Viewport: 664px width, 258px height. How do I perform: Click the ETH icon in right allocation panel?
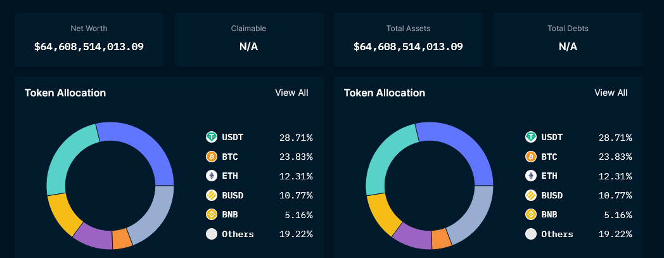click(531, 176)
